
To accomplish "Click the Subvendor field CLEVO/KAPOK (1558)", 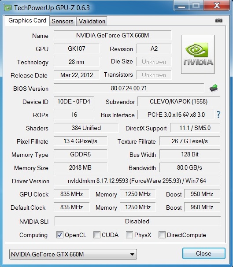I will 178,101.
